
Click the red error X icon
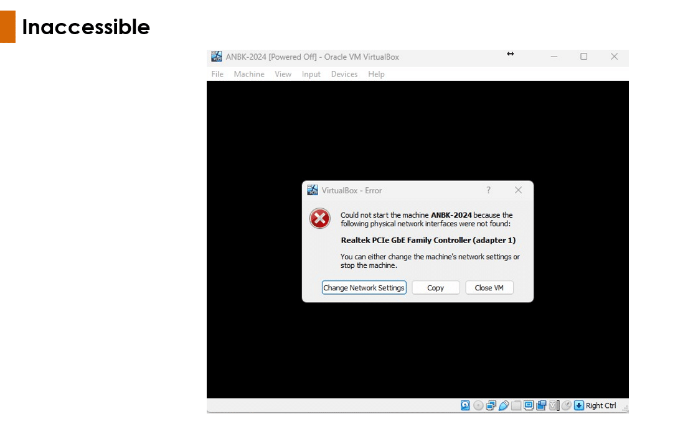[x=319, y=218]
